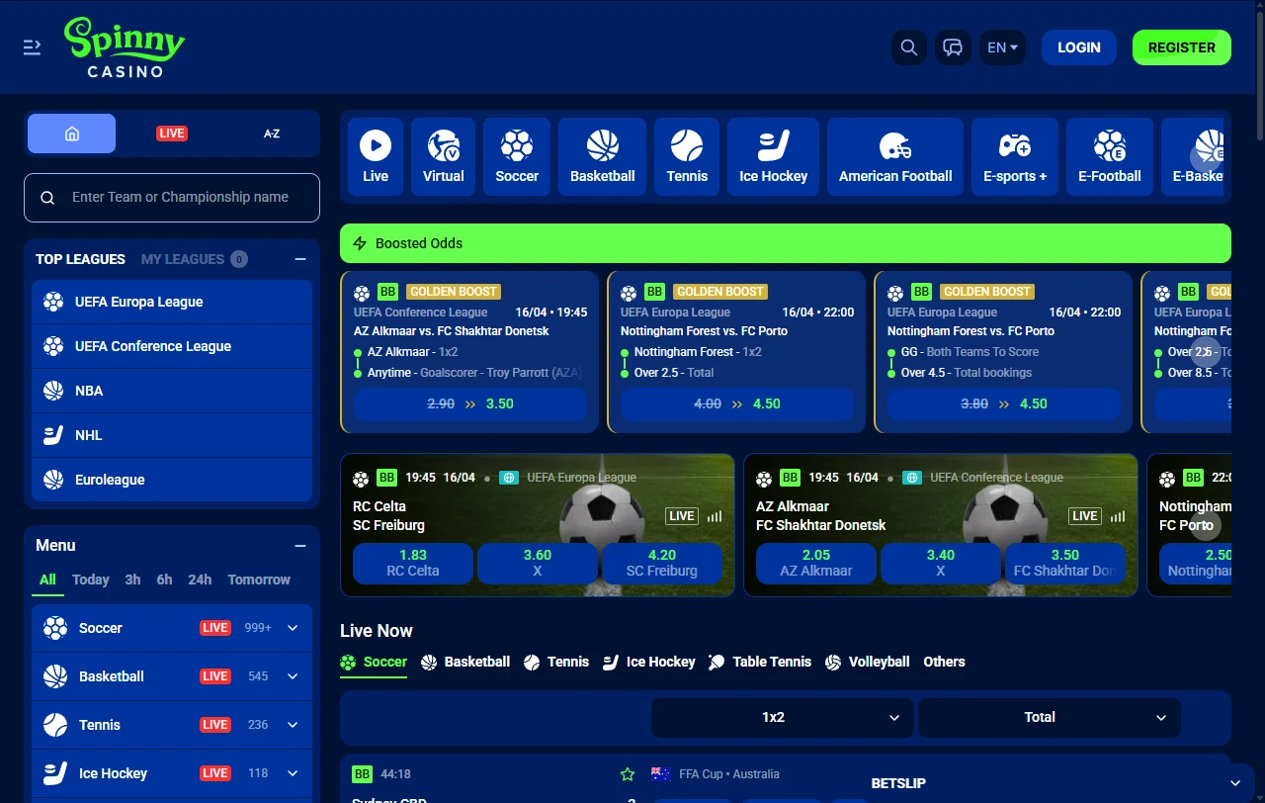Collapse the Top Leagues panel

300,259
